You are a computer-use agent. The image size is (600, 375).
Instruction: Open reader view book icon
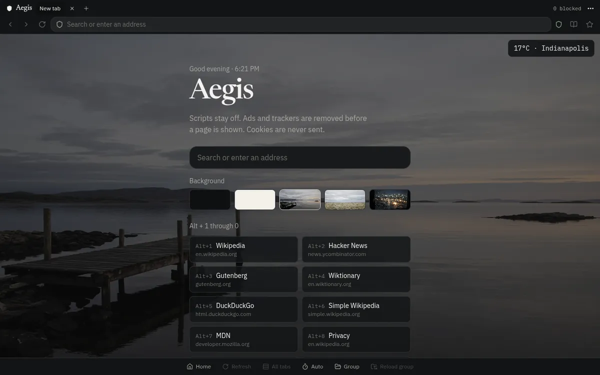point(574,24)
